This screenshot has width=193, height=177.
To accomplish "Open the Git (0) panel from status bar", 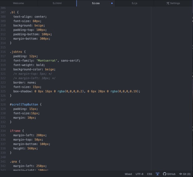I will [185, 174].
